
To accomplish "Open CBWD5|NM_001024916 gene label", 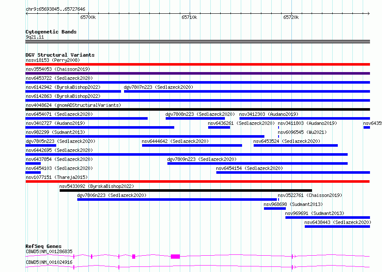I will pos(49,262).
